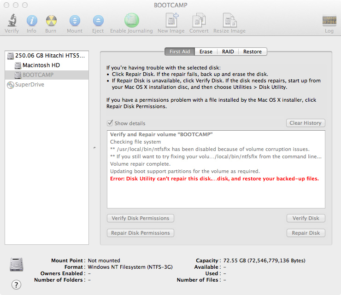Click the 72.55 GB capacity value
341x295 pixels.
coord(264,260)
